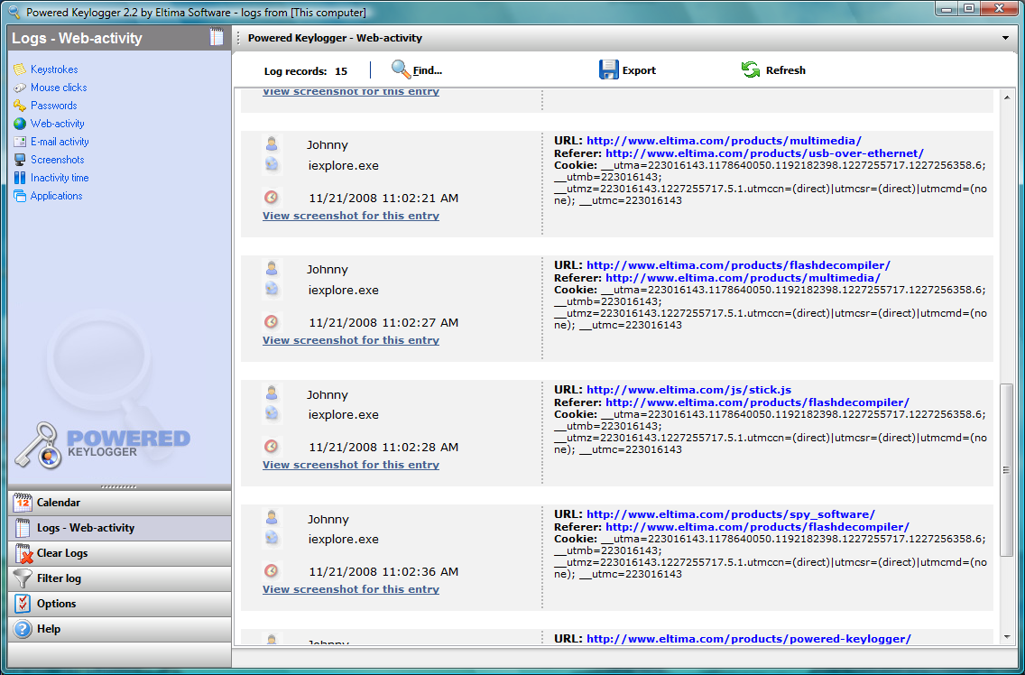Open the Calendar panel
The height and width of the screenshot is (675, 1025).
coord(120,503)
